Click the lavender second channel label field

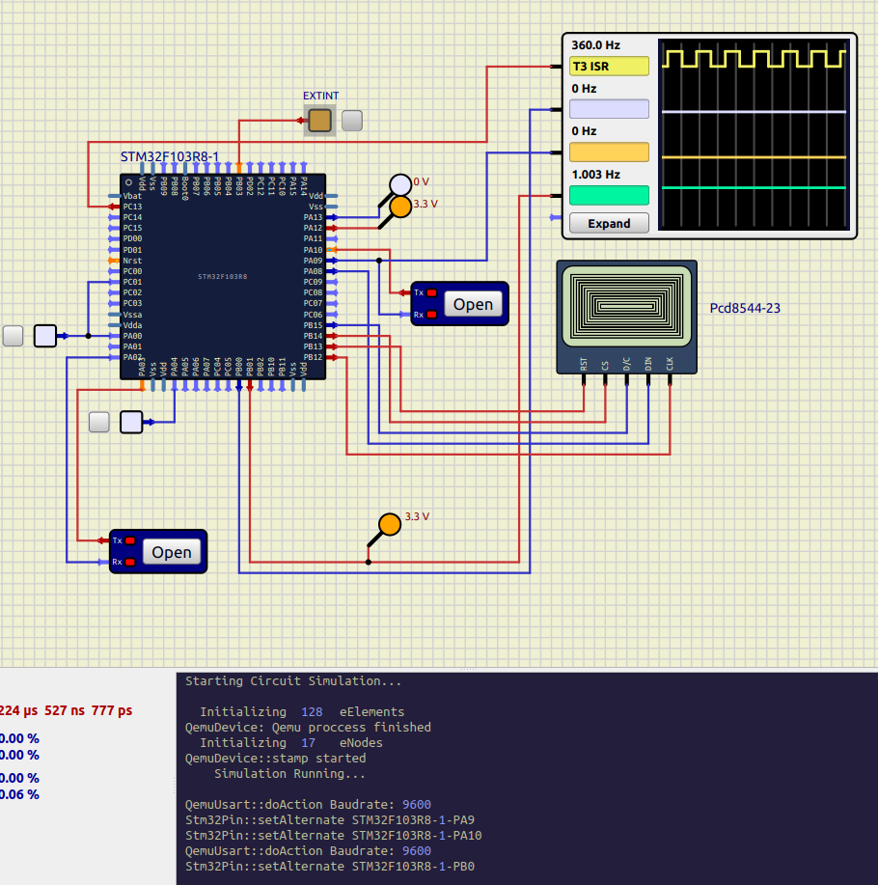609,109
